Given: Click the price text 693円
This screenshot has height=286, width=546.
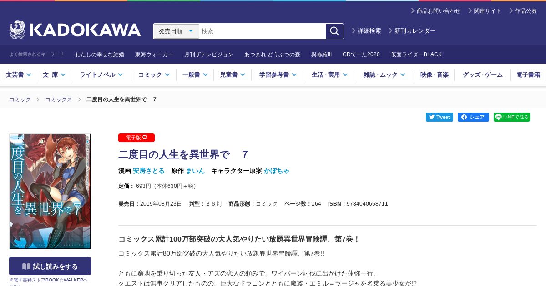Looking at the screenshot, I should 143,186.
